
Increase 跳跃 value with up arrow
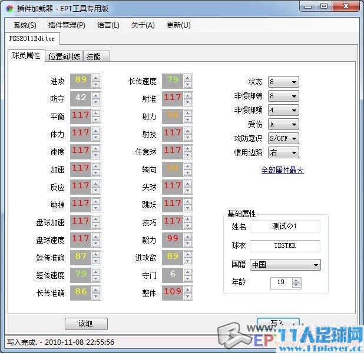(188, 201)
